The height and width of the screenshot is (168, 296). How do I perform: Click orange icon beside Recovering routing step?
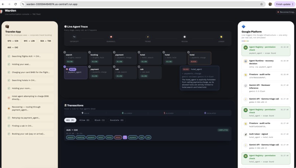[9, 109]
